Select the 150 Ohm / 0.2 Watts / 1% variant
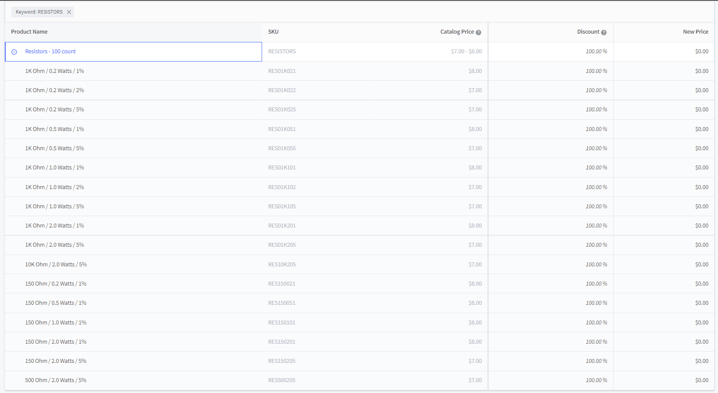This screenshot has height=393, width=718. pyautogui.click(x=56, y=284)
